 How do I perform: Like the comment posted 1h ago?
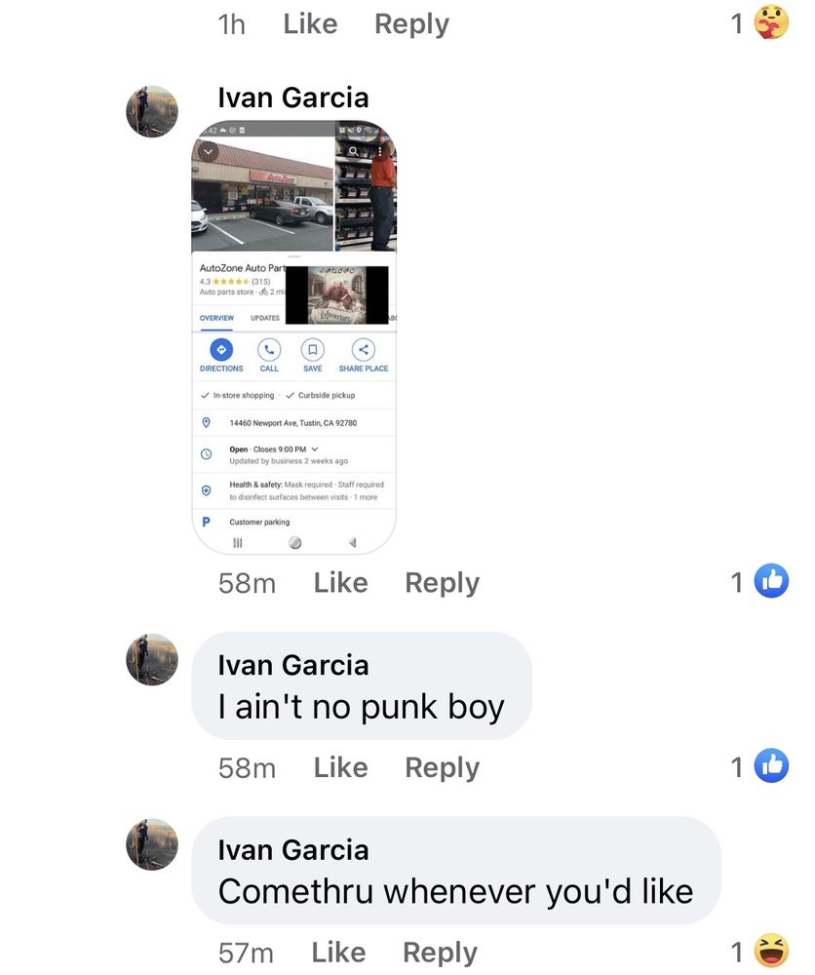pos(310,23)
